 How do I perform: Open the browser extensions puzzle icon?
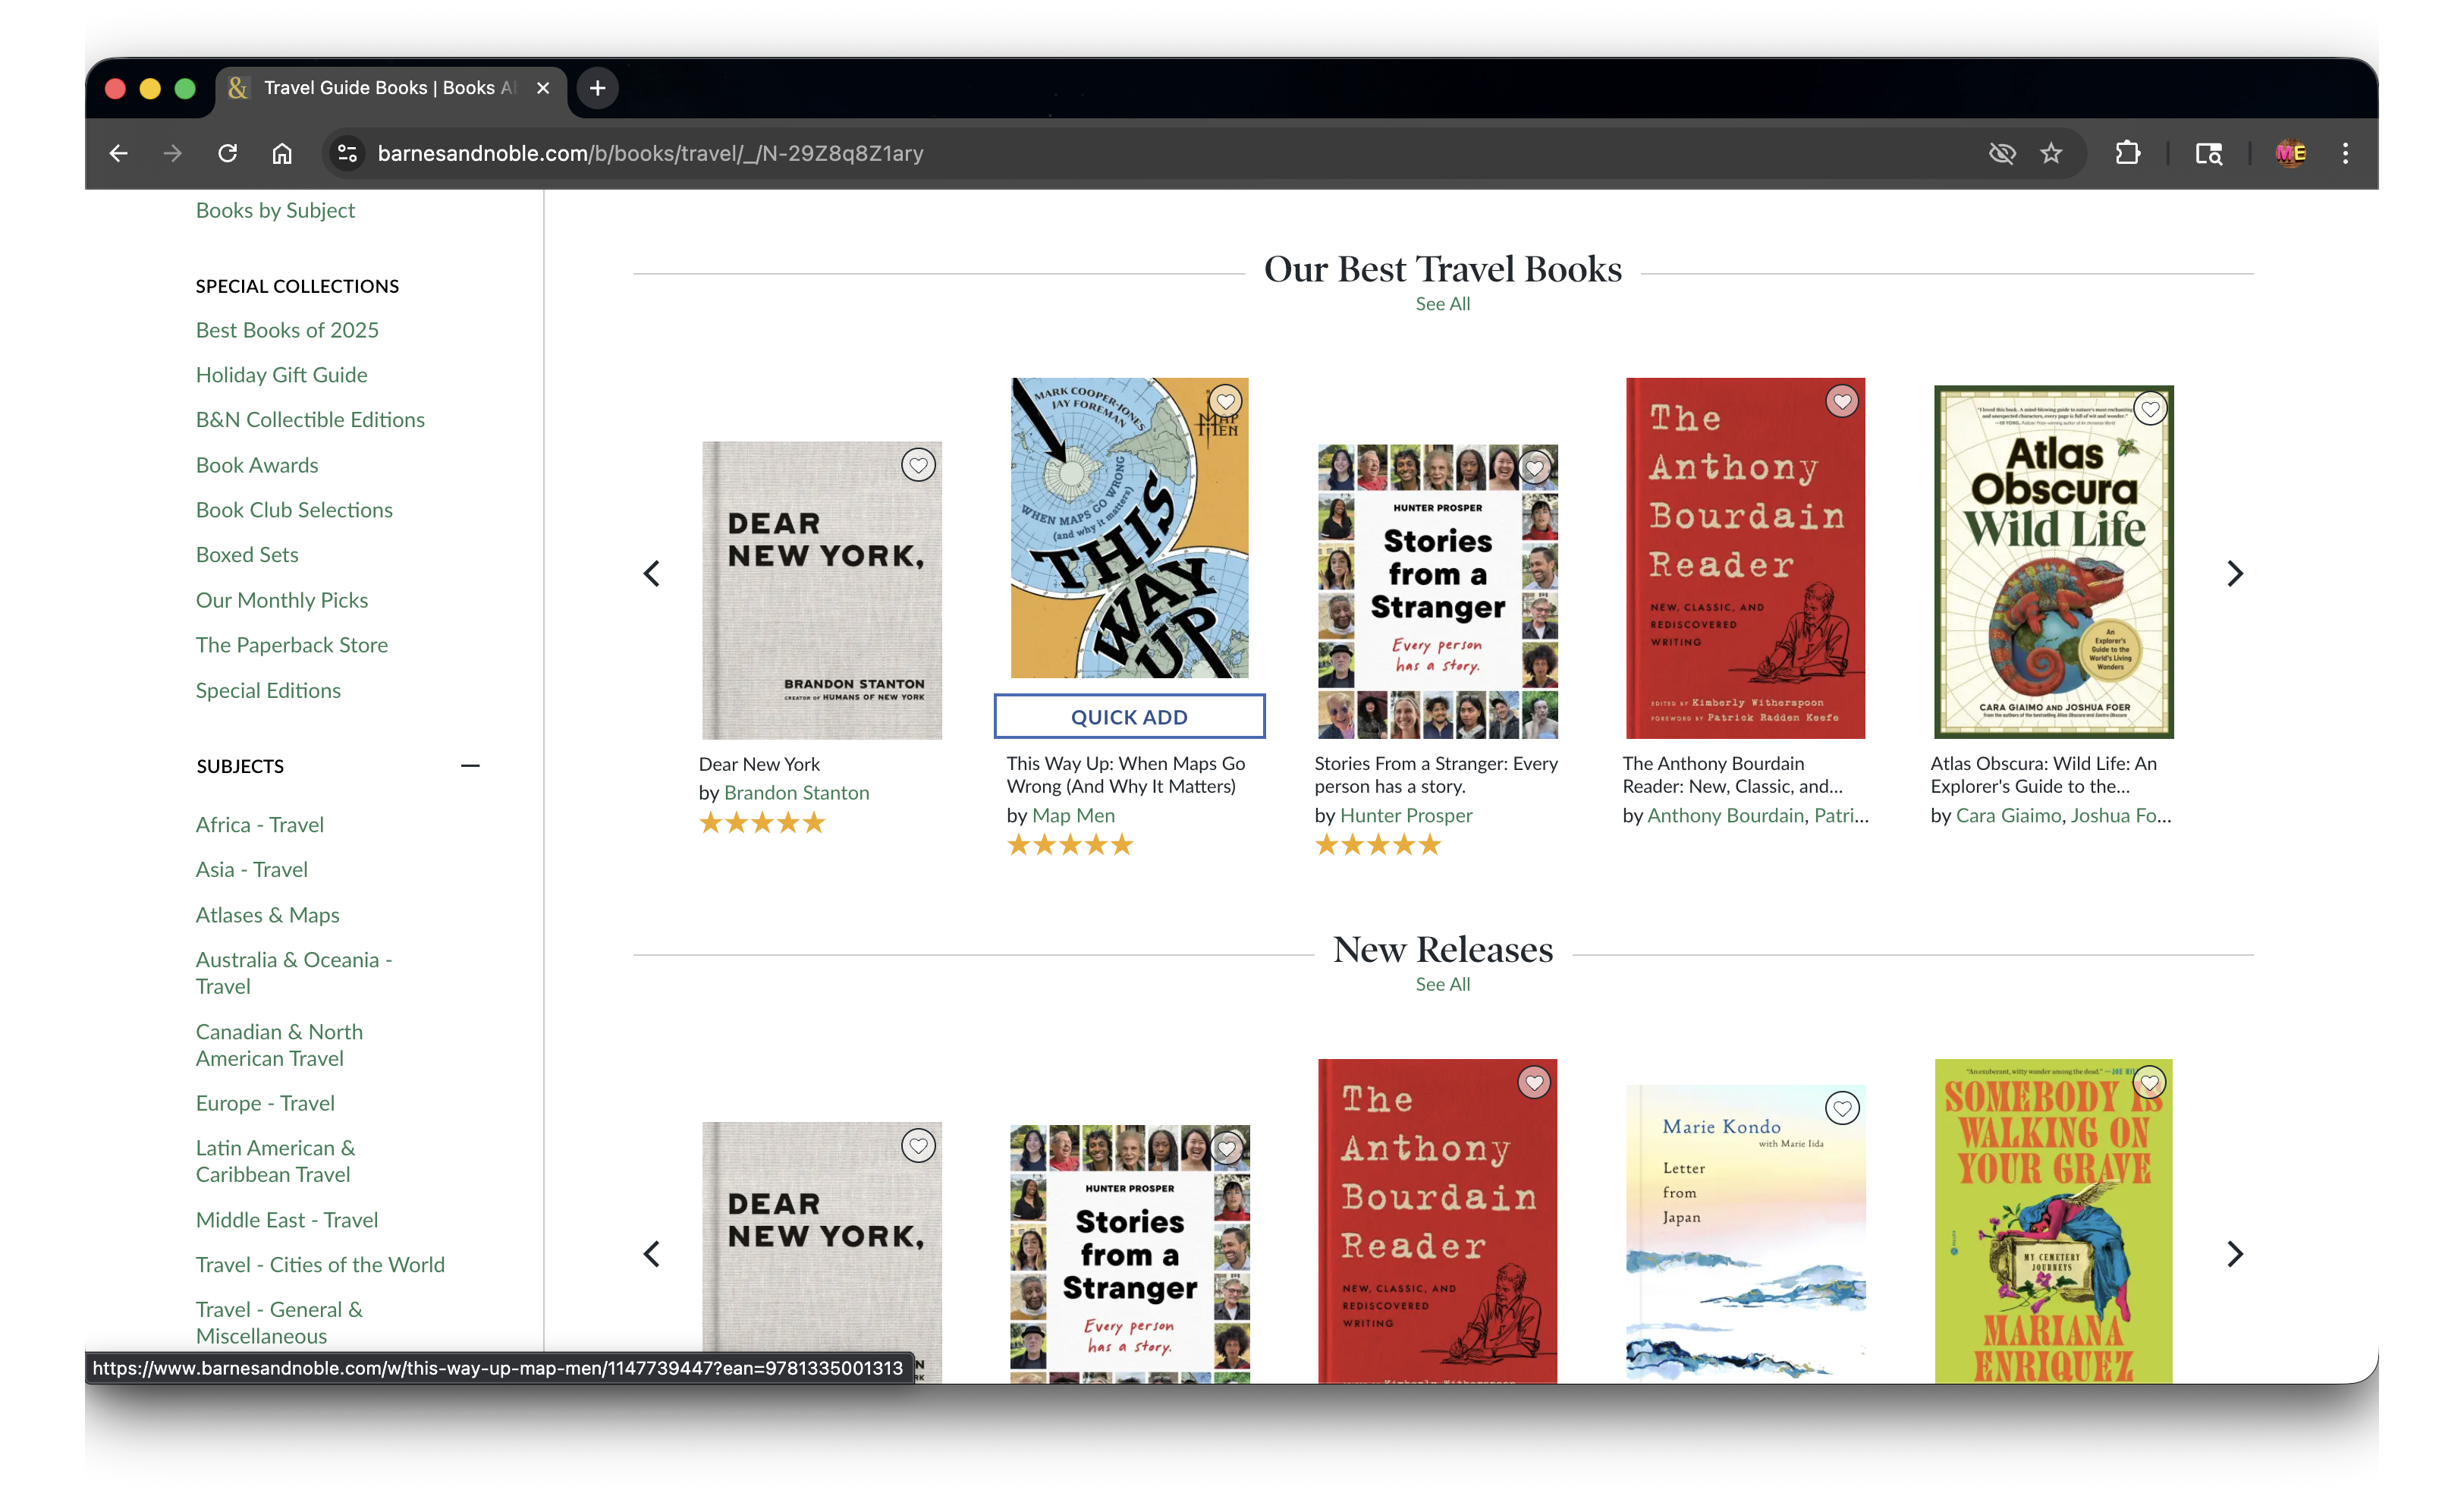click(2127, 153)
